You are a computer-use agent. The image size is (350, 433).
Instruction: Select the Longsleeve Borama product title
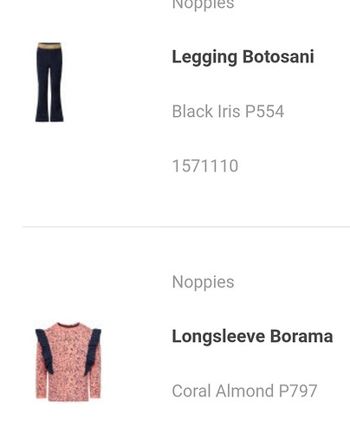(x=252, y=337)
